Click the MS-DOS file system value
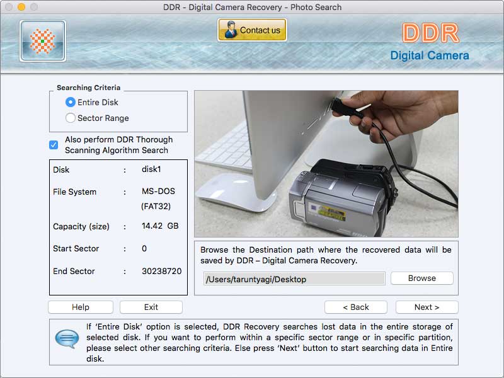 tap(159, 192)
